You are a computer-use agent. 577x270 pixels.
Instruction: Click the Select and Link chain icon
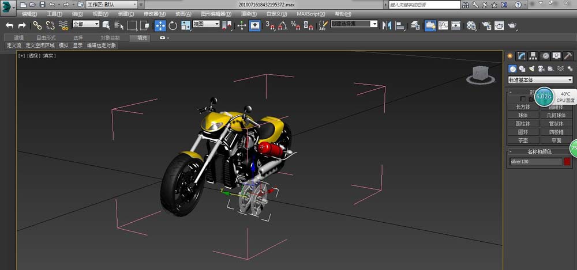tap(37, 25)
